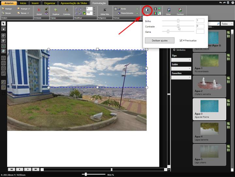Click the horizontal scrollbar under canvas

tap(104, 169)
